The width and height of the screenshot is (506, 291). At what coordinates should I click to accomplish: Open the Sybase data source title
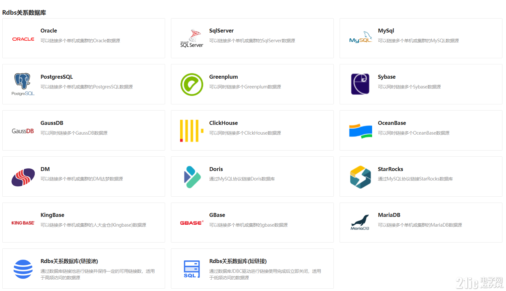click(386, 77)
